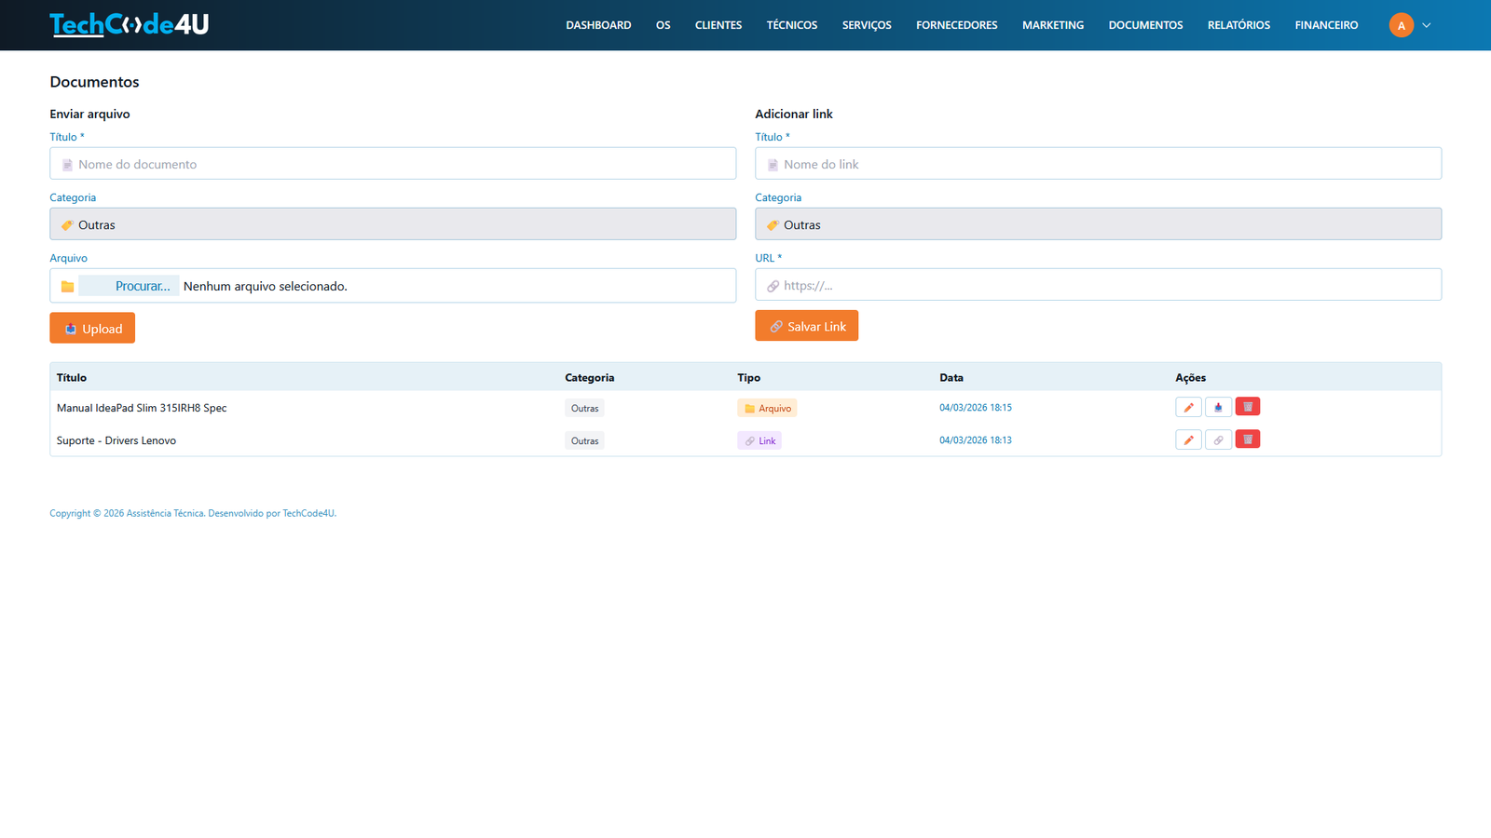Click the link icon for Suporte - Drivers Lenovo
The height and width of the screenshot is (838, 1491).
(1217, 439)
